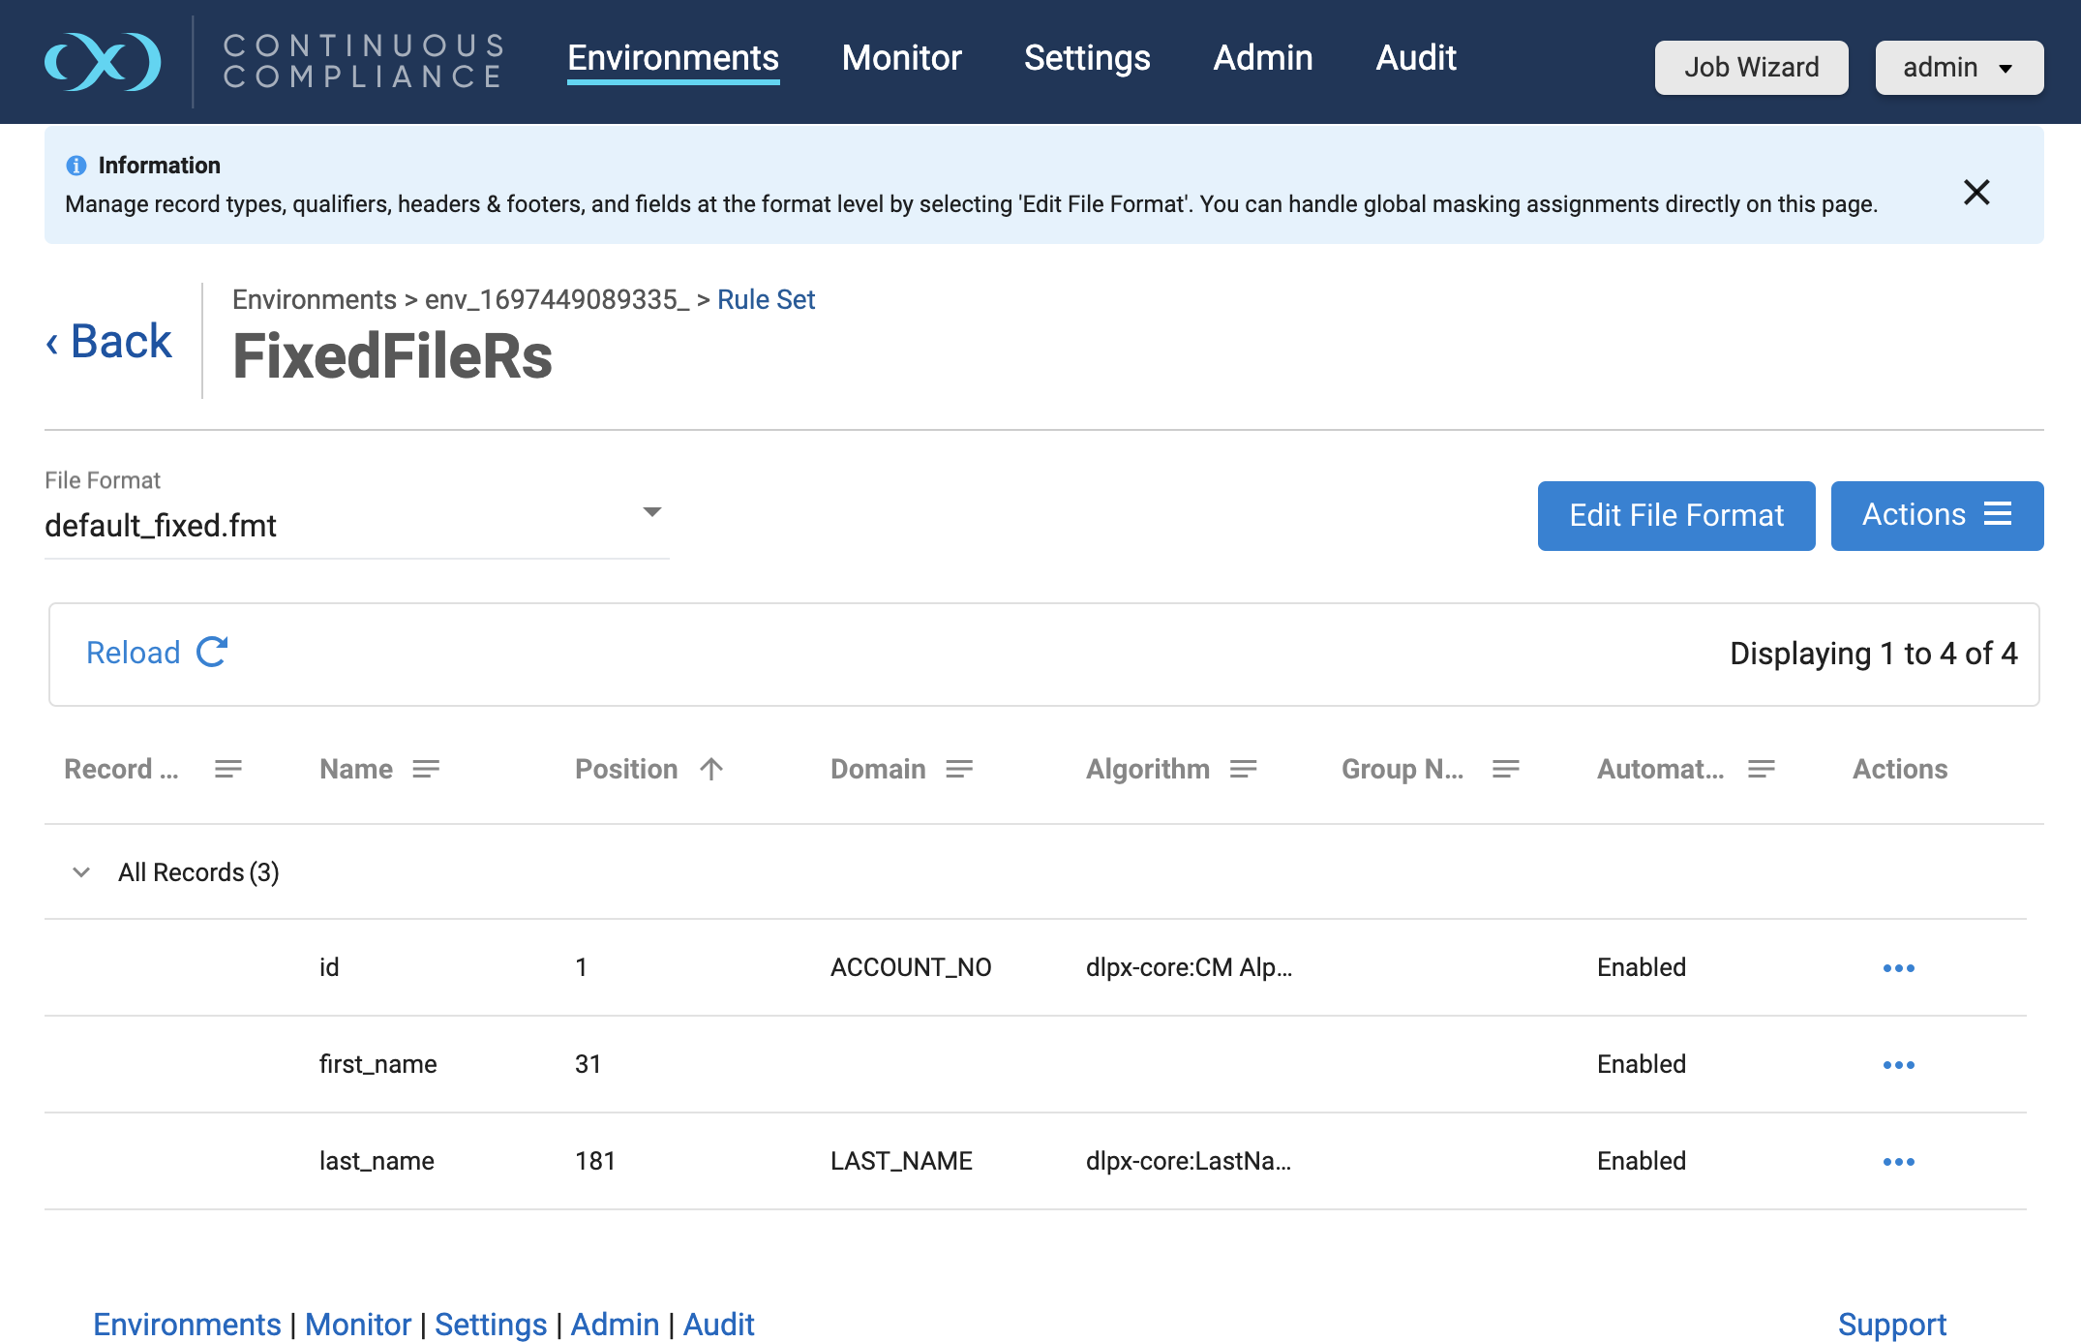
Task: Open the admin user dropdown
Action: [x=1958, y=67]
